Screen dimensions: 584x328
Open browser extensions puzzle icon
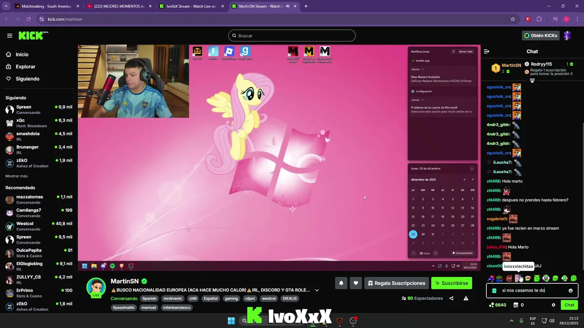(539, 19)
